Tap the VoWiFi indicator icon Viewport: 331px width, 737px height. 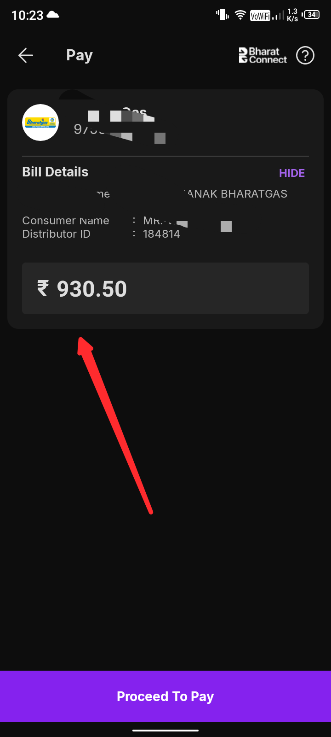(260, 16)
